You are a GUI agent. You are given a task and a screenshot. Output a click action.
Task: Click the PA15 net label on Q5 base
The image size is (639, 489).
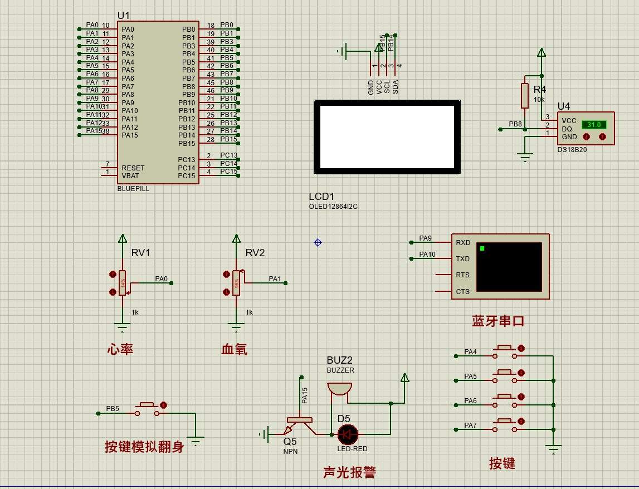point(304,395)
